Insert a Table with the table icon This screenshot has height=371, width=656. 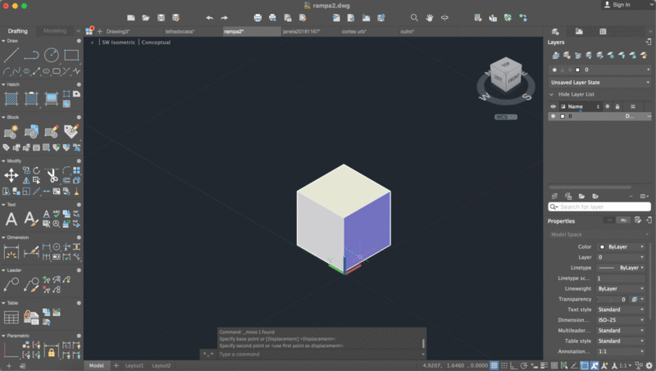[x=11, y=317]
